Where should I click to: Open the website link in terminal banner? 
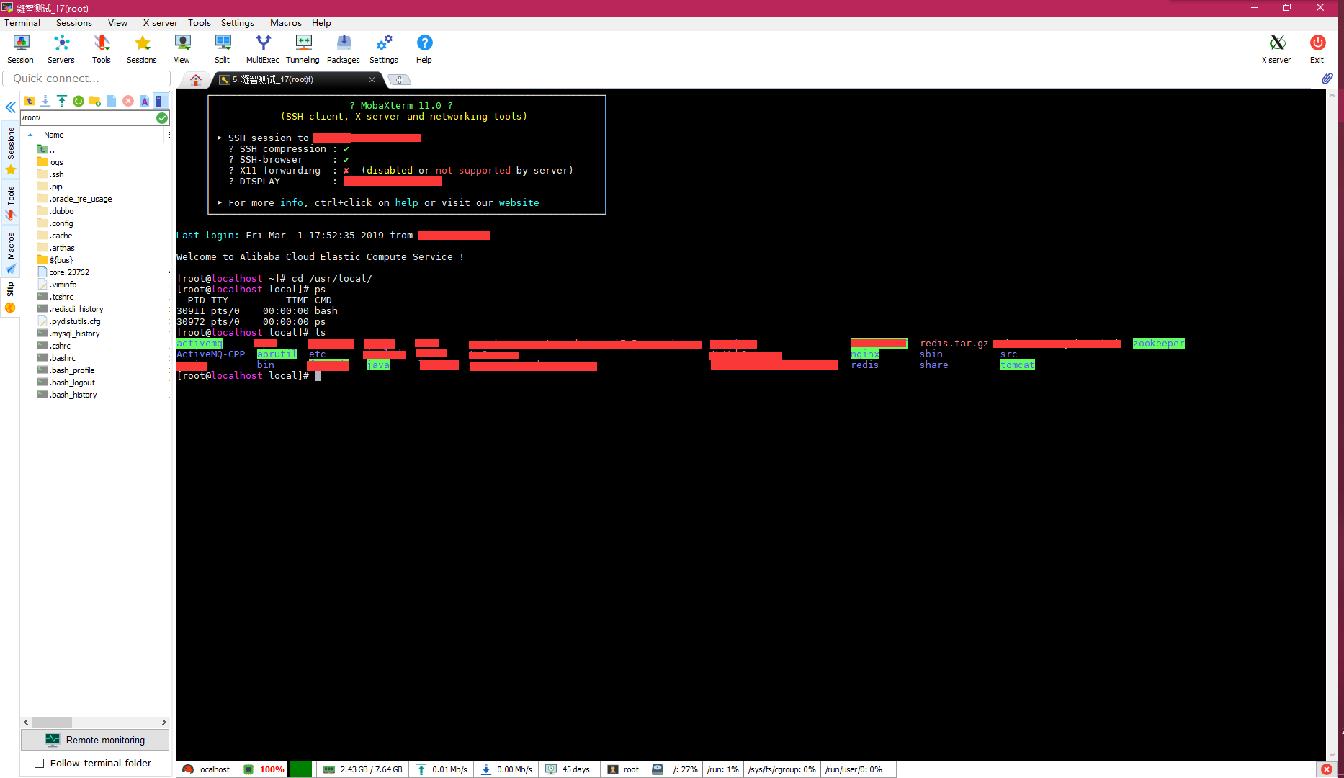click(519, 203)
